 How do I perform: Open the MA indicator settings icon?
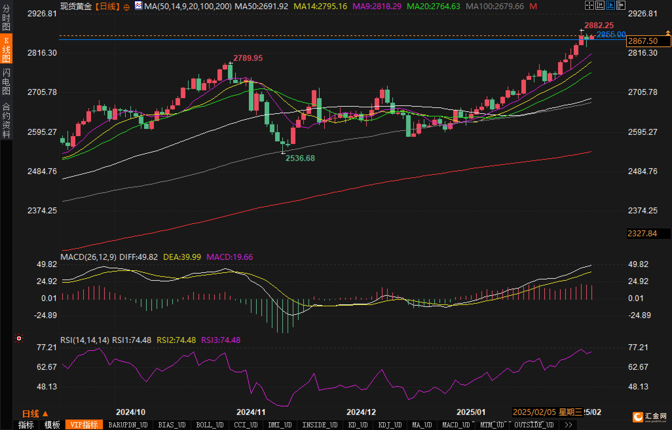(139, 5)
